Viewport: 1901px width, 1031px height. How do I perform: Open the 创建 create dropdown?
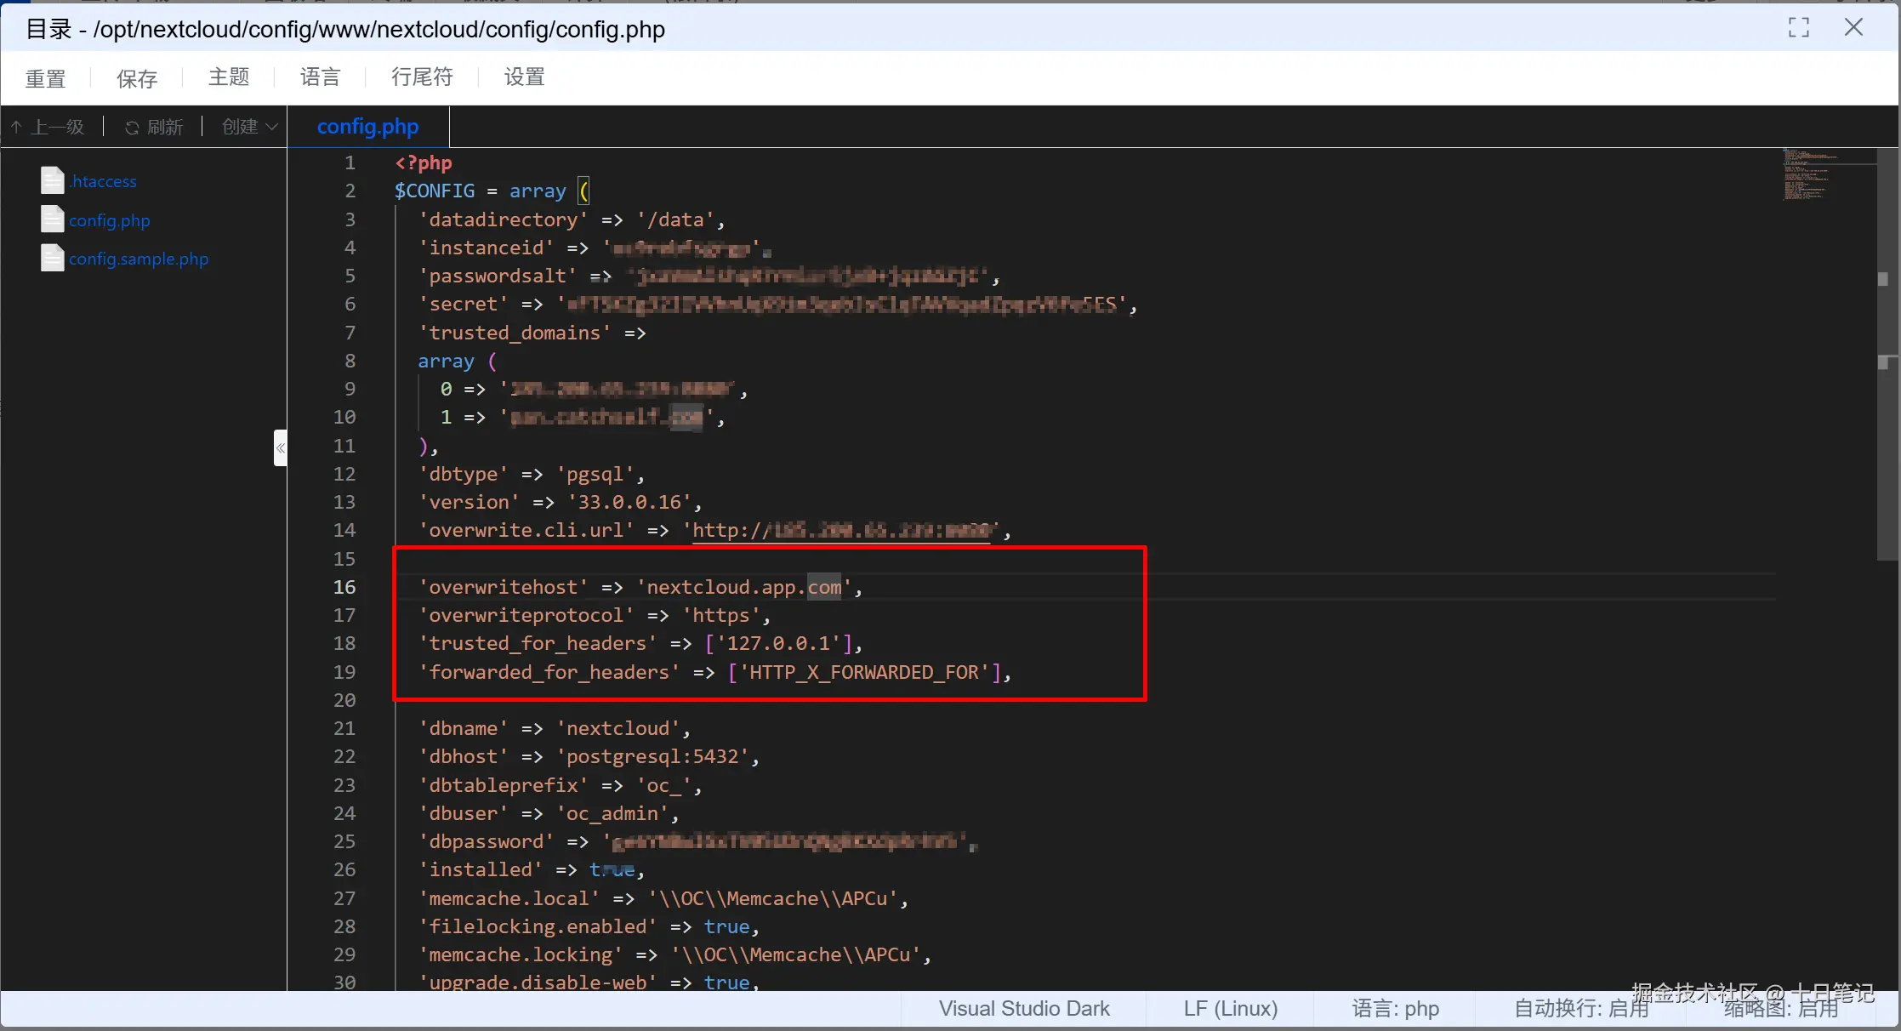tap(249, 128)
